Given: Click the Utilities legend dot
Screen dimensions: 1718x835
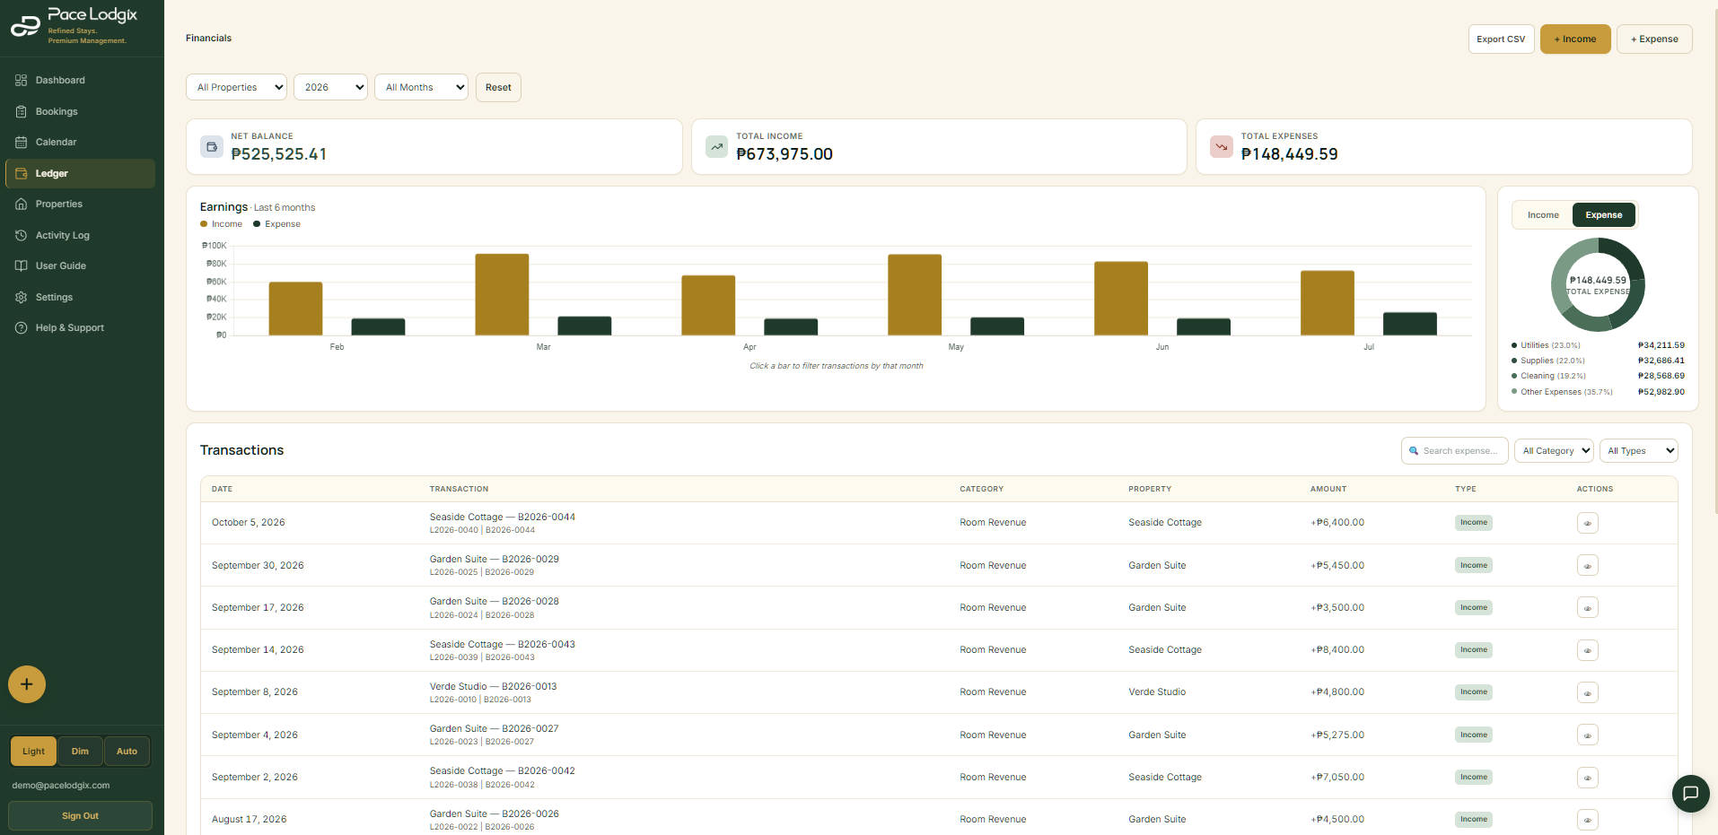Looking at the screenshot, I should pos(1514,345).
